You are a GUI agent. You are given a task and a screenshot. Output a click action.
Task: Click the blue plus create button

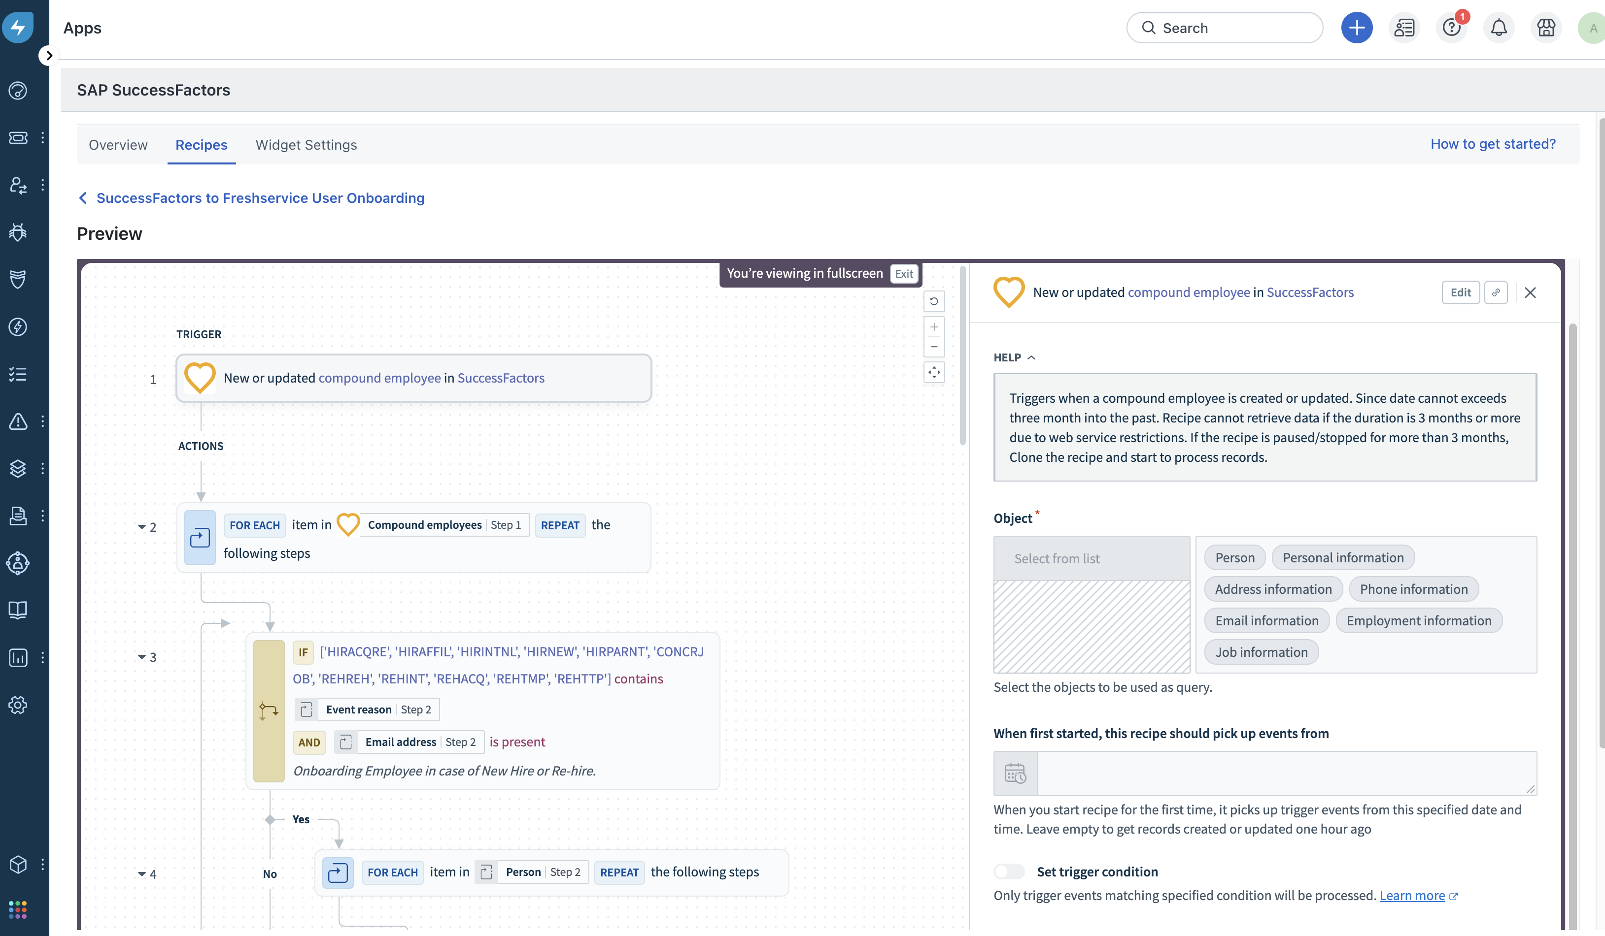pyautogui.click(x=1357, y=28)
